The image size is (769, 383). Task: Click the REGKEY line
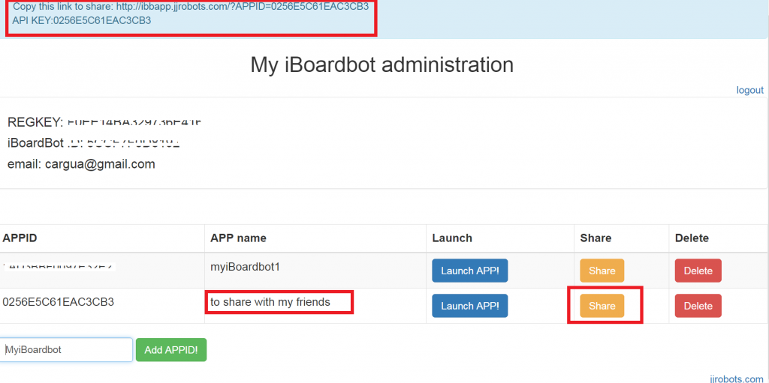tap(105, 122)
